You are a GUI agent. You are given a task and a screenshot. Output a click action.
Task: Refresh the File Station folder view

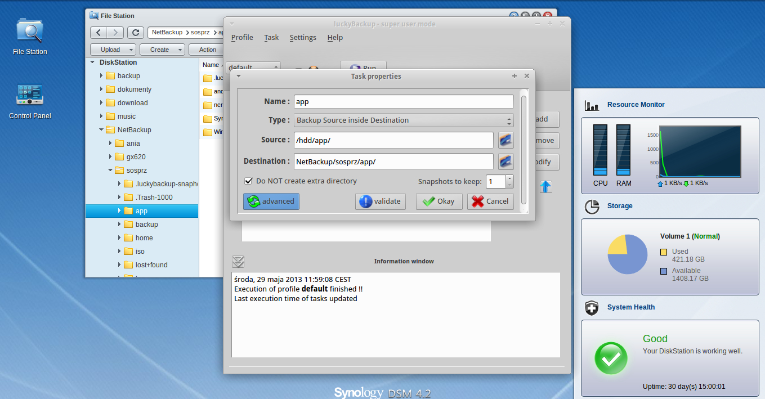pos(135,33)
